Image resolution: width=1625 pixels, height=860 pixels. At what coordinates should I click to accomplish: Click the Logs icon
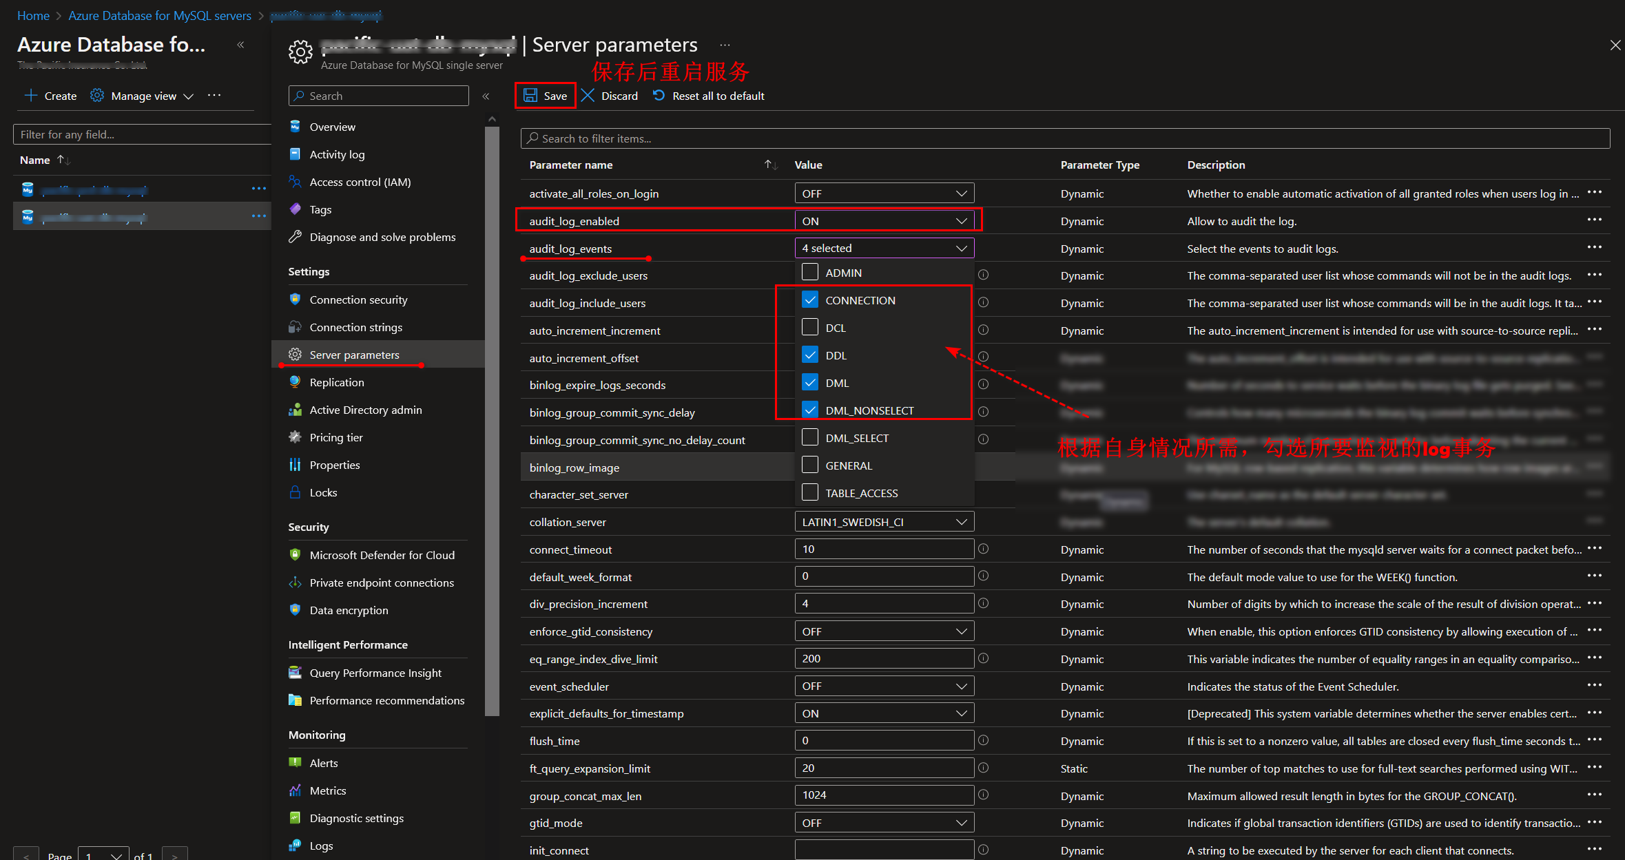295,846
